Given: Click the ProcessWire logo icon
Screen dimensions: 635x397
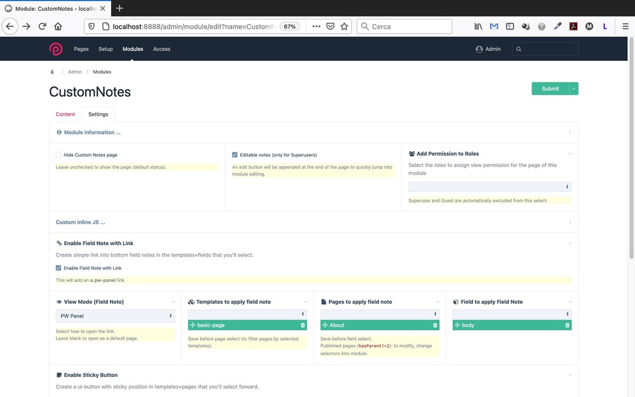Looking at the screenshot, I should (x=56, y=49).
